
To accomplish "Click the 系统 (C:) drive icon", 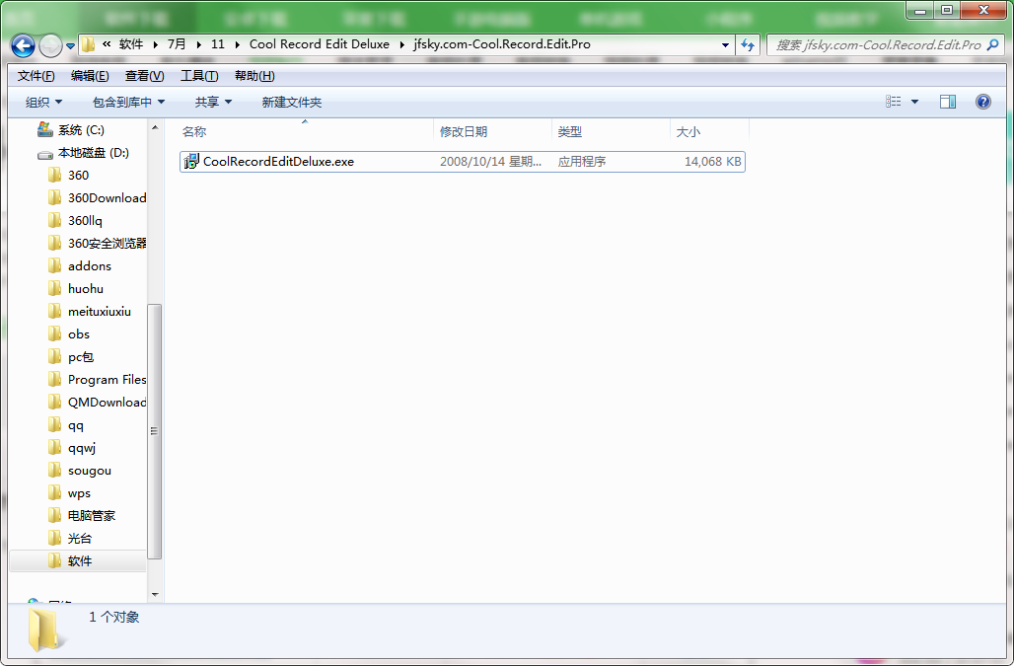I will (x=44, y=129).
